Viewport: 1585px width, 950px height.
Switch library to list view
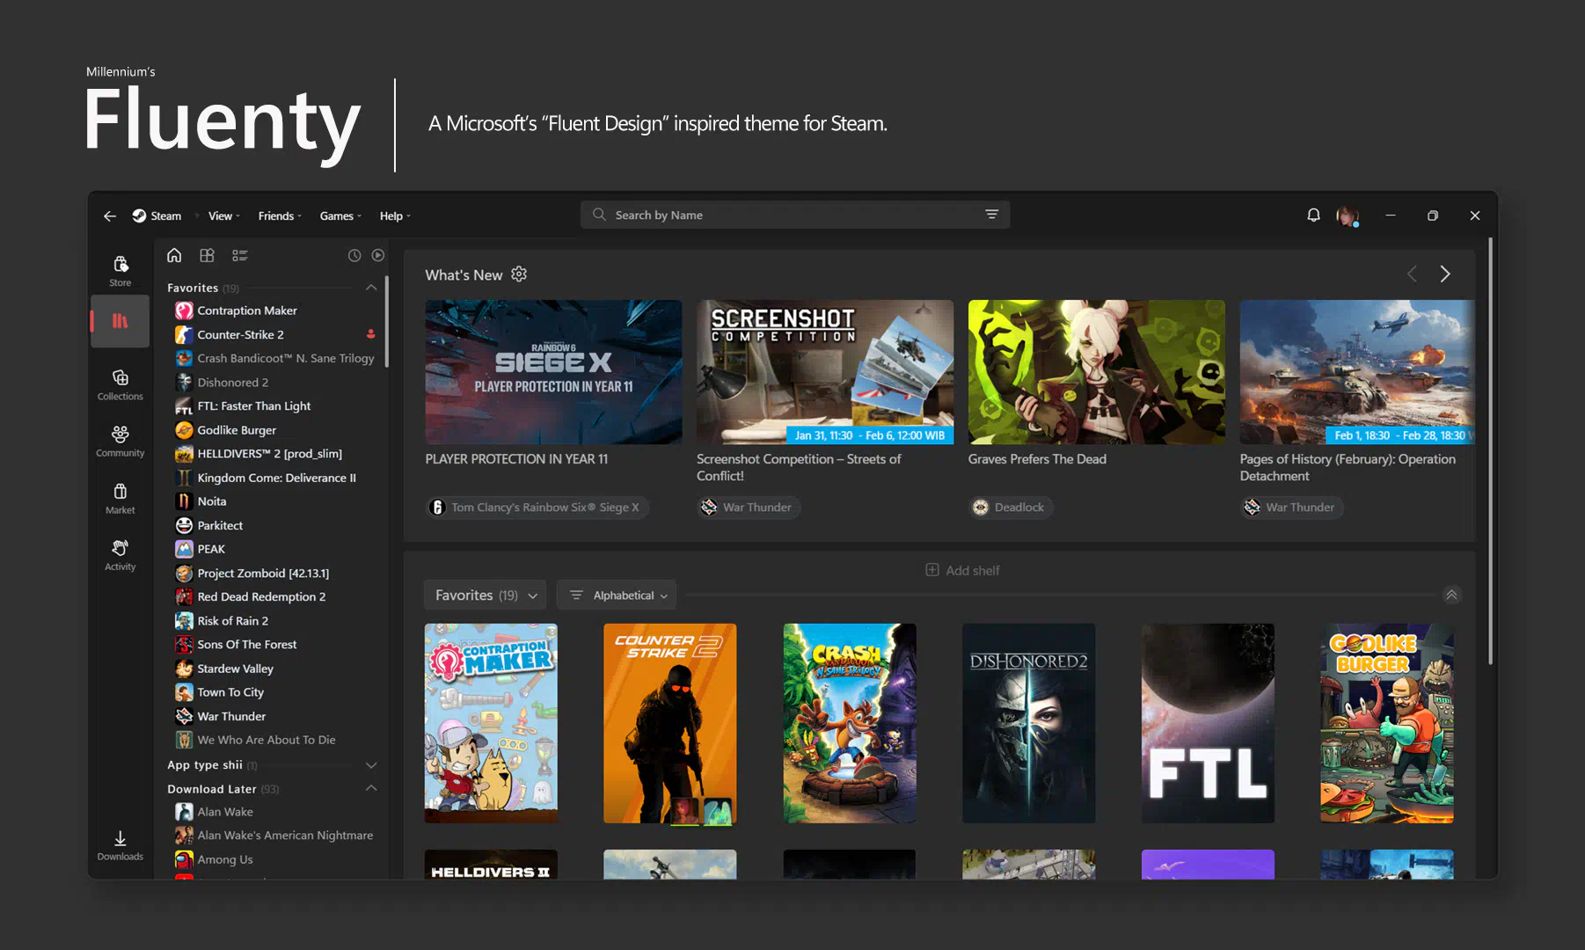point(240,255)
